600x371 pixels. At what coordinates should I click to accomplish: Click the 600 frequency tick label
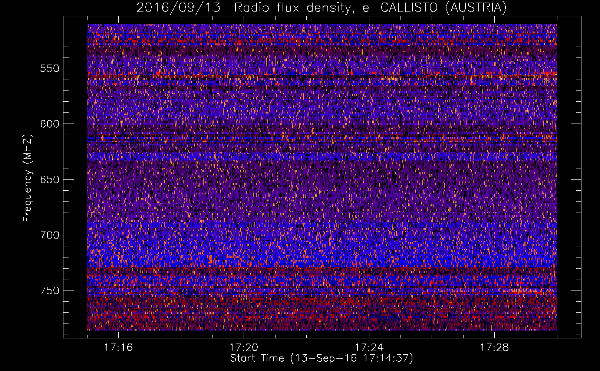pos(50,124)
